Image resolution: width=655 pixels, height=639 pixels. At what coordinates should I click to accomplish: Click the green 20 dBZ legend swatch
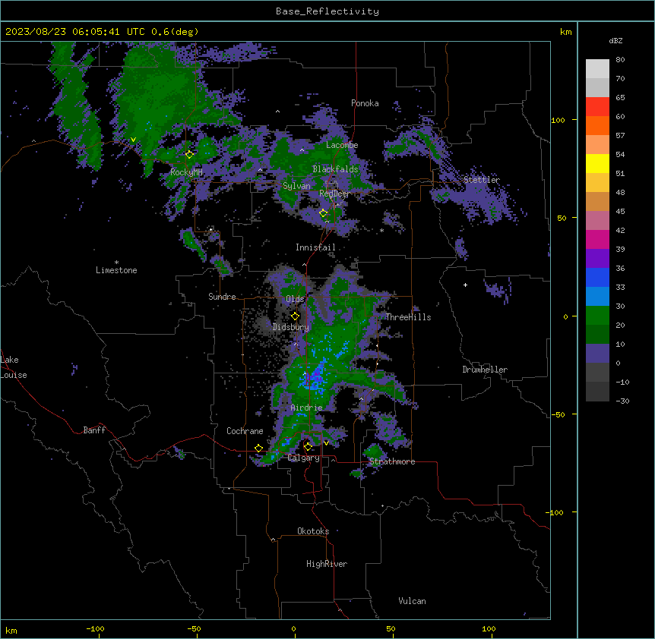[597, 316]
